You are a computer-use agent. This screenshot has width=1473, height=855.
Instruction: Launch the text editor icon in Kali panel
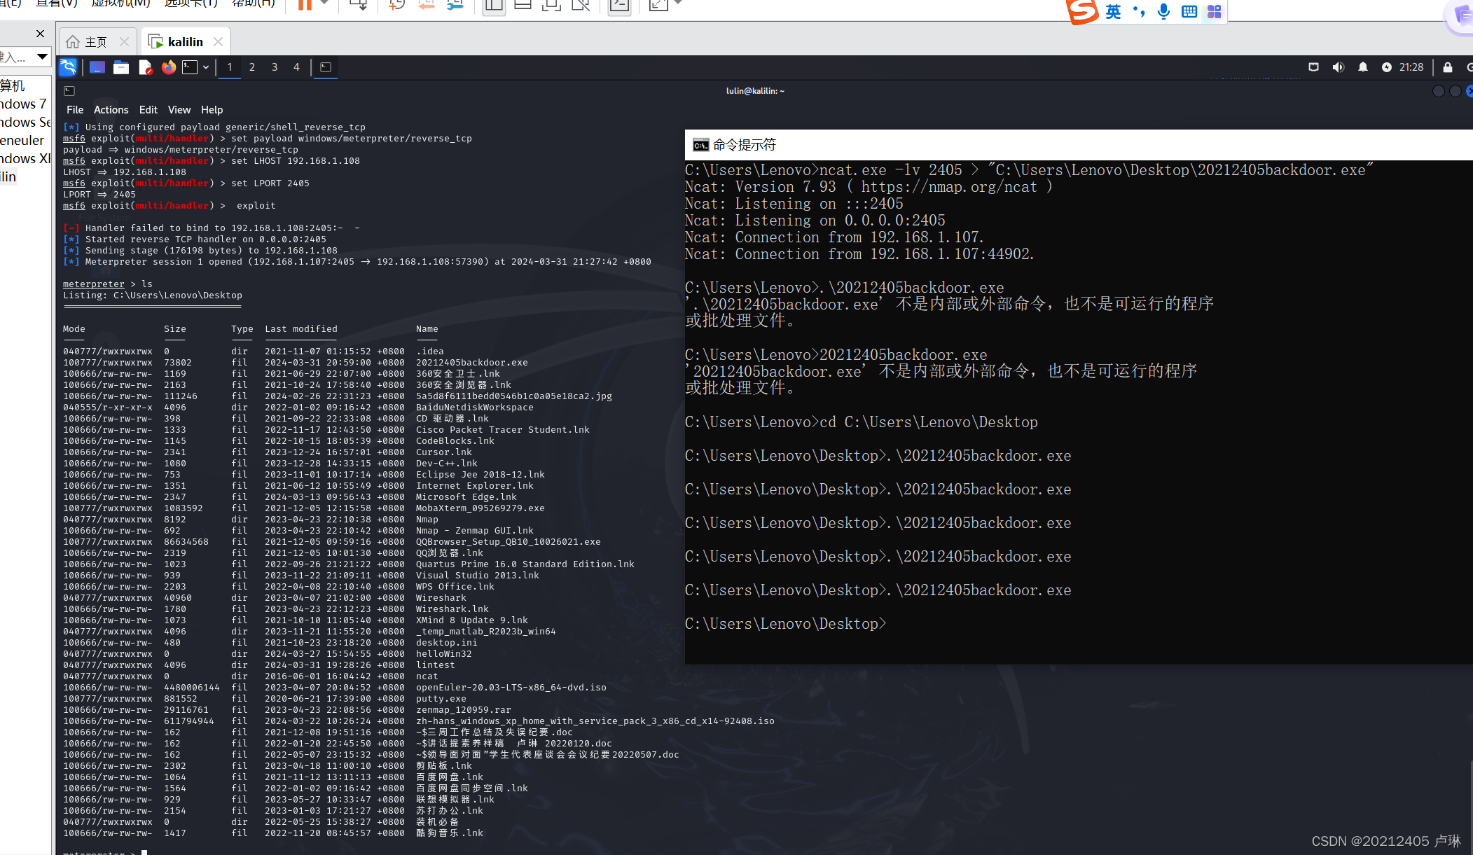click(145, 67)
